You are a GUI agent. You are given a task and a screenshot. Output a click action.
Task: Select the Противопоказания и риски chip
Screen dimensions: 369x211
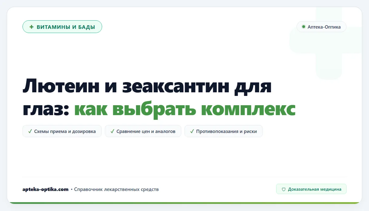(x=224, y=131)
